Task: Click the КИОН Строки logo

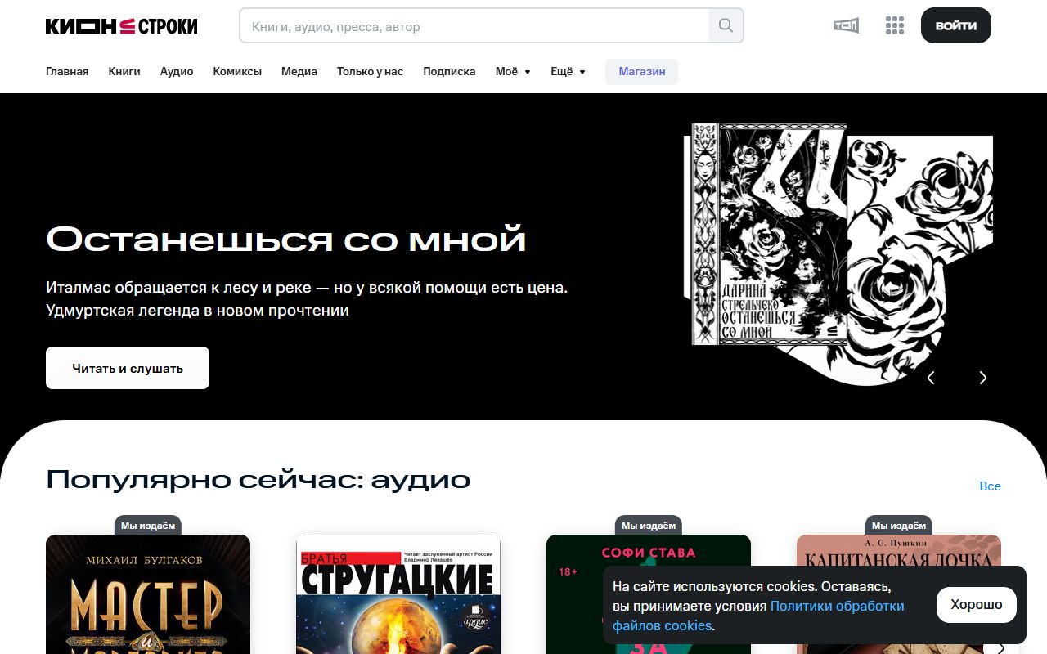Action: 121,26
